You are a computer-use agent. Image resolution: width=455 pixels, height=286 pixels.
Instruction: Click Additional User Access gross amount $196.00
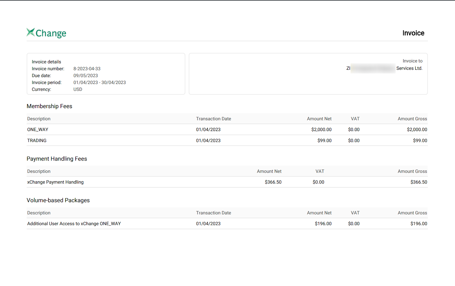[419, 224]
